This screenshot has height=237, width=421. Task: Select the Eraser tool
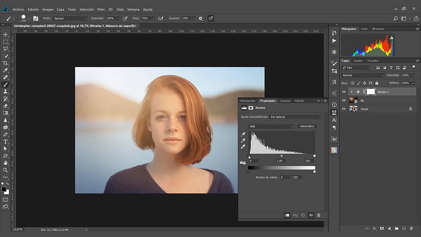pos(5,105)
